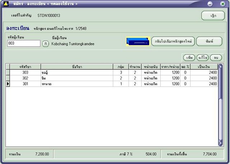Click the scrollbar top arrow cap
230x164 pixels.
(220, 67)
